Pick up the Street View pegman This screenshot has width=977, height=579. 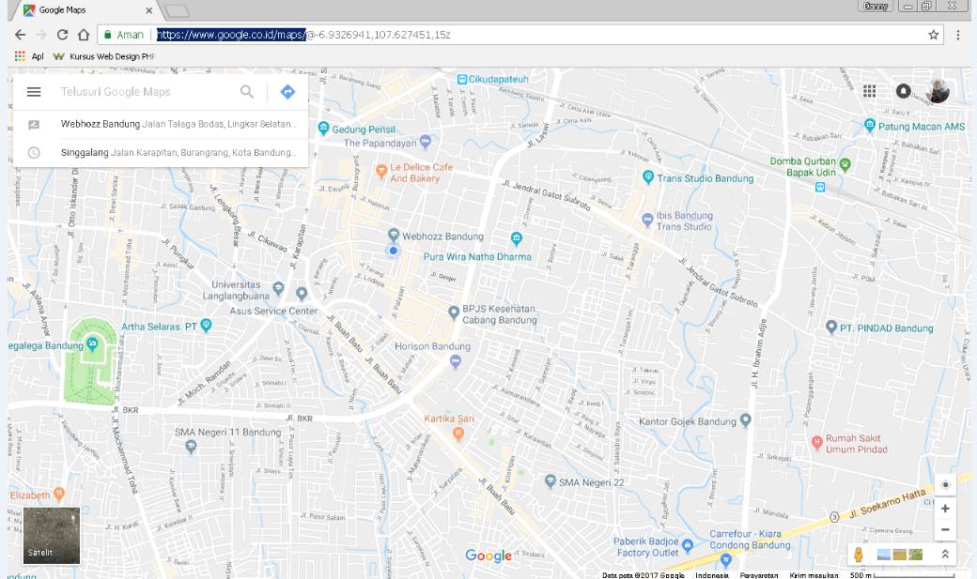pyautogui.click(x=858, y=554)
